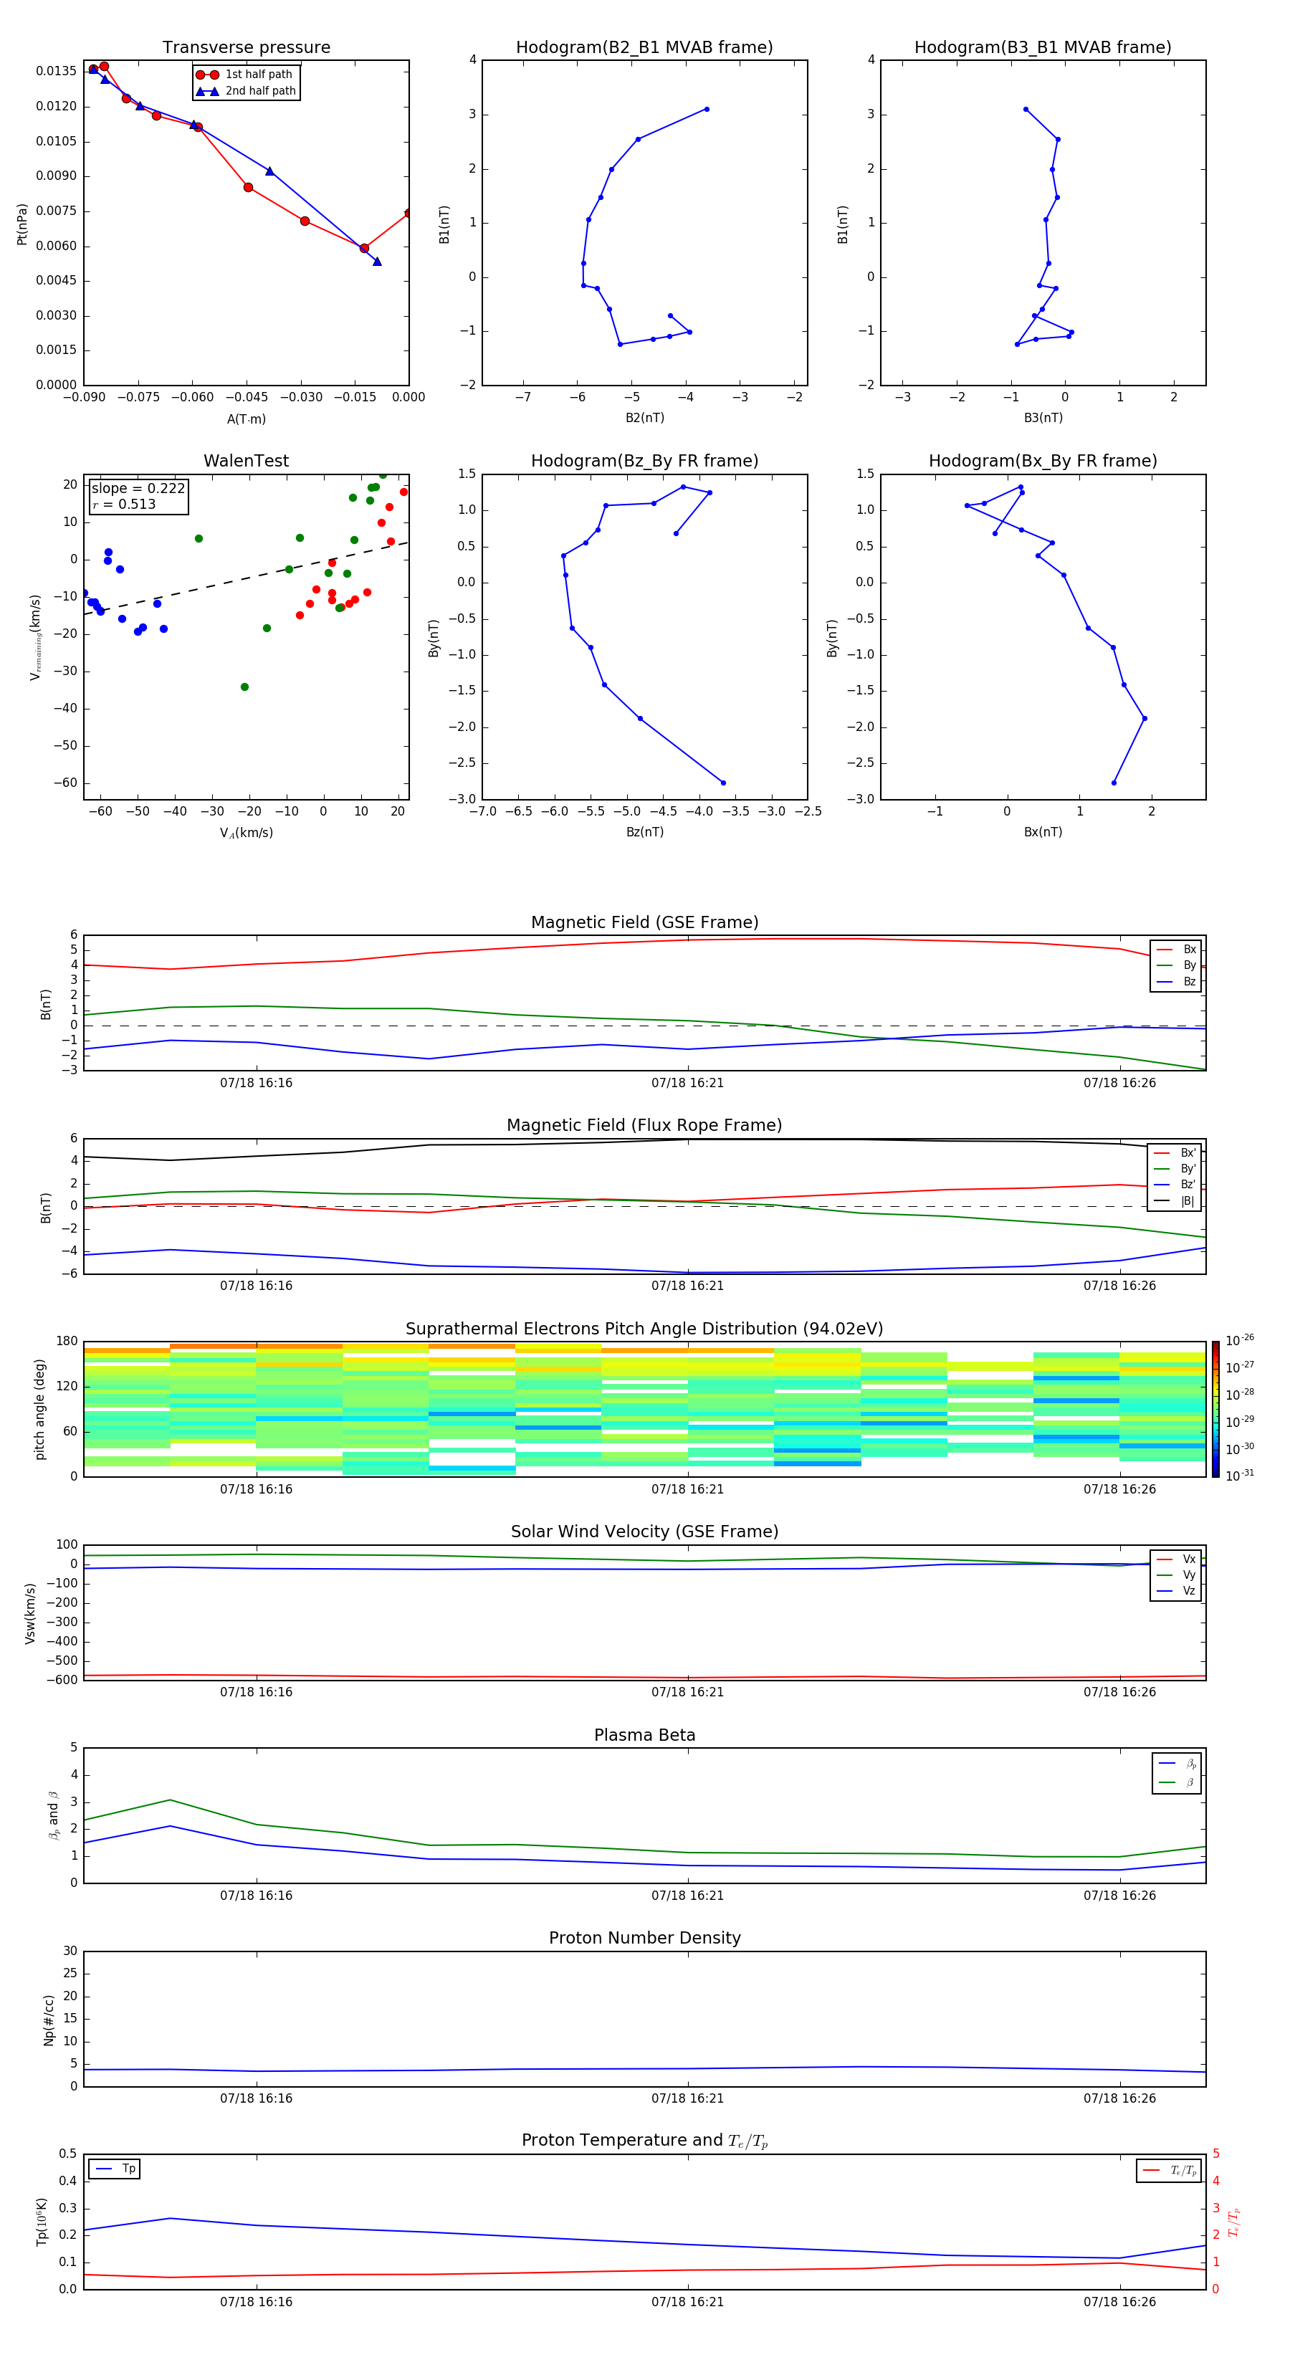Click lowest green point in WalenTest plot
The width and height of the screenshot is (1290, 2365).
pos(244,687)
